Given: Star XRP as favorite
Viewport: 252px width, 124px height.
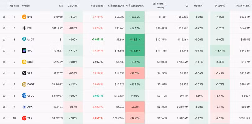Looking at the screenshot, I should pos(4,73).
